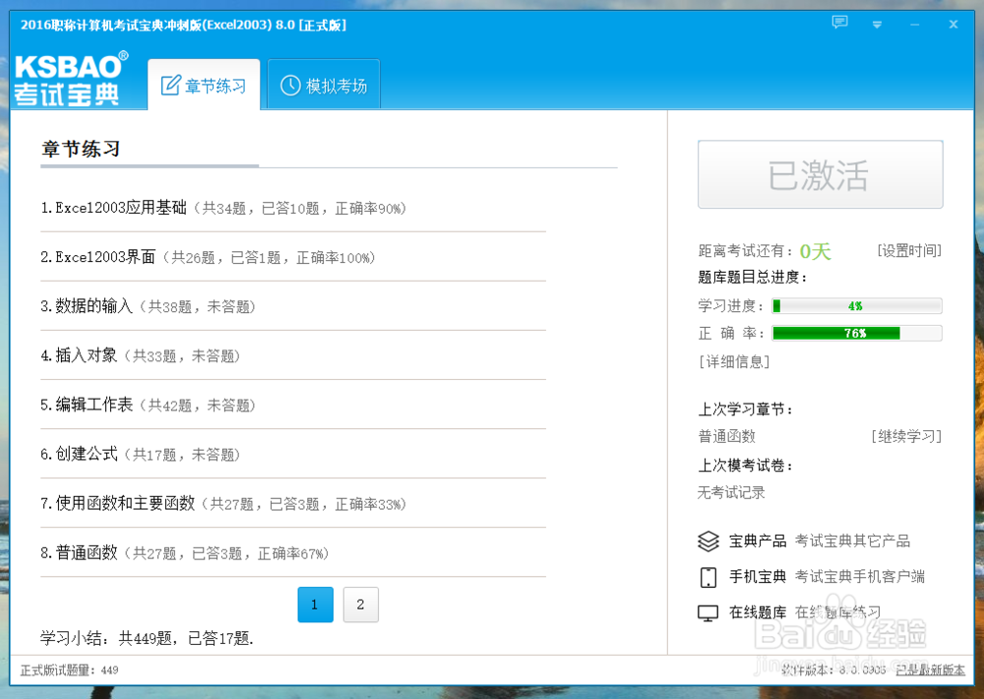This screenshot has width=984, height=699.
Task: Click the 手机宝典 phone icon
Action: [707, 577]
